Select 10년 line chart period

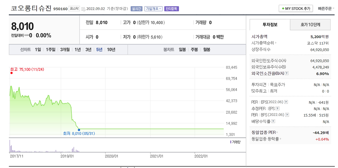click(x=111, y=50)
